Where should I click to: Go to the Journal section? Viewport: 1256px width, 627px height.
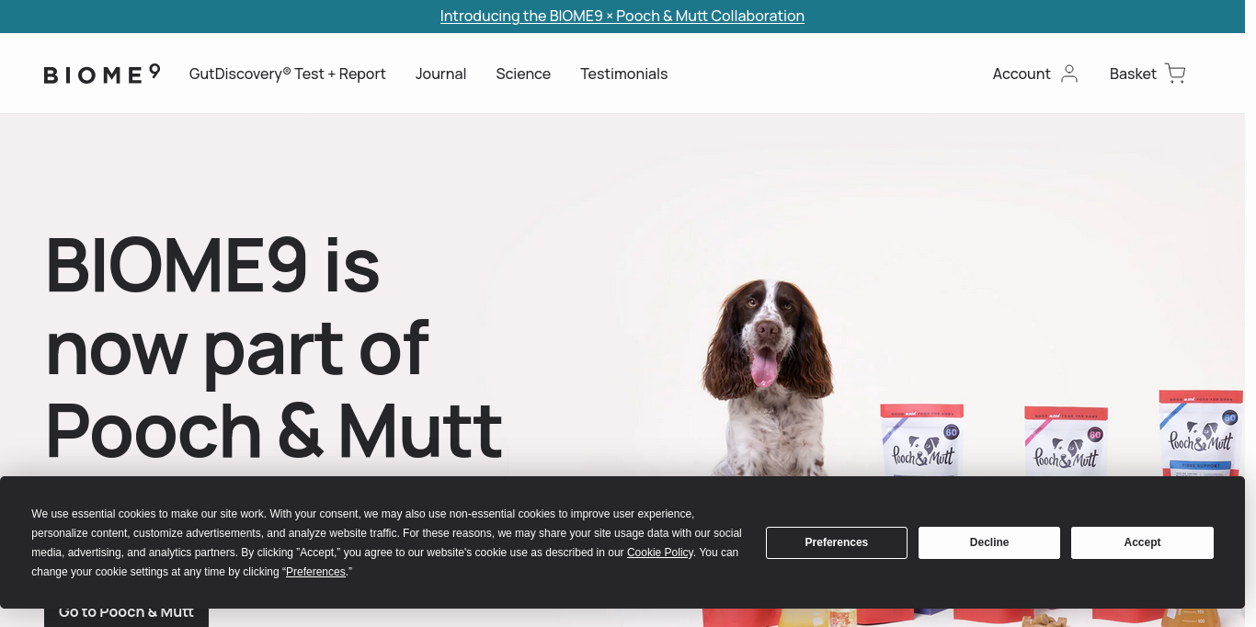440,74
